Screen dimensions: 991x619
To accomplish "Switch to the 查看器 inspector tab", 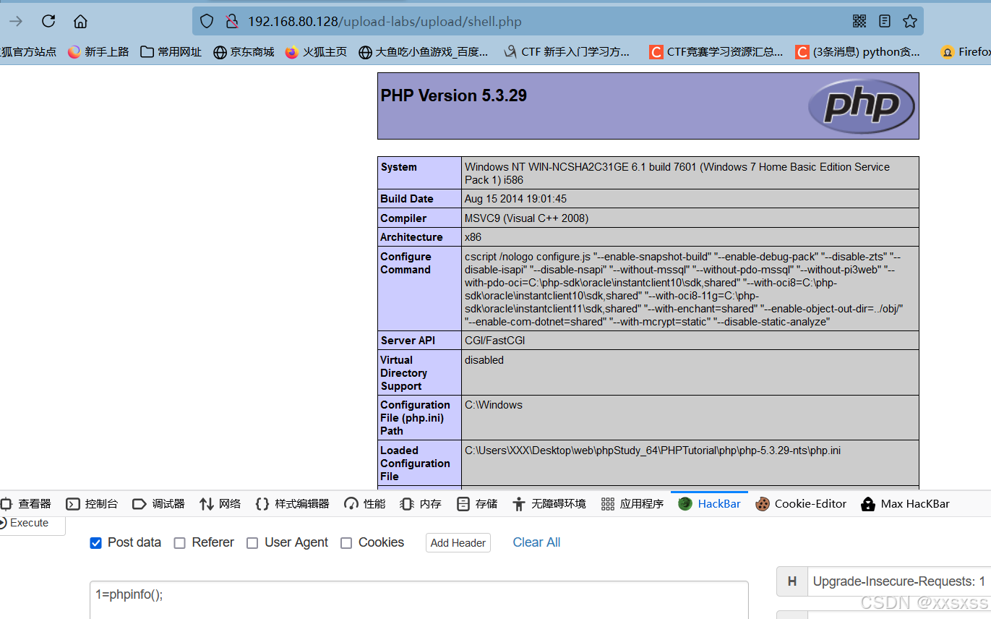I will click(x=26, y=504).
